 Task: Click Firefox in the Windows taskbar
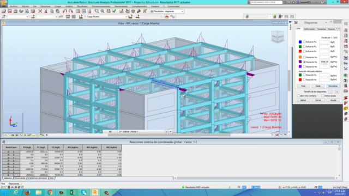tap(27, 192)
